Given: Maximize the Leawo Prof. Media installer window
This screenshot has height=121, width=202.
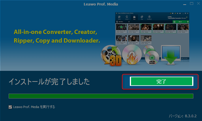Looking at the screenshot, I should [x=192, y=3].
